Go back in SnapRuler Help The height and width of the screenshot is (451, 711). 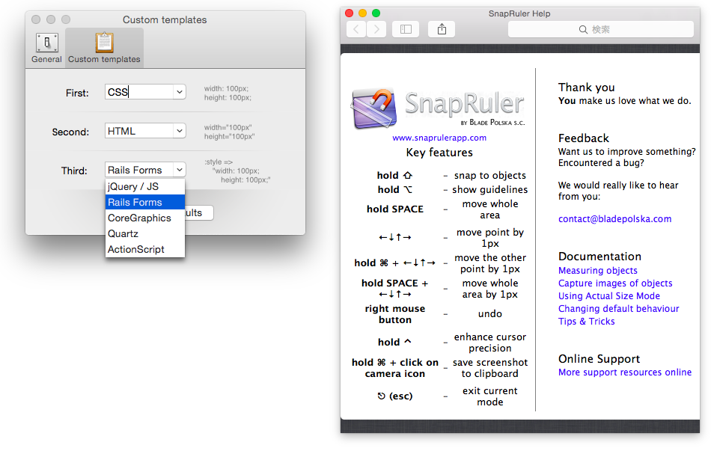coord(356,29)
